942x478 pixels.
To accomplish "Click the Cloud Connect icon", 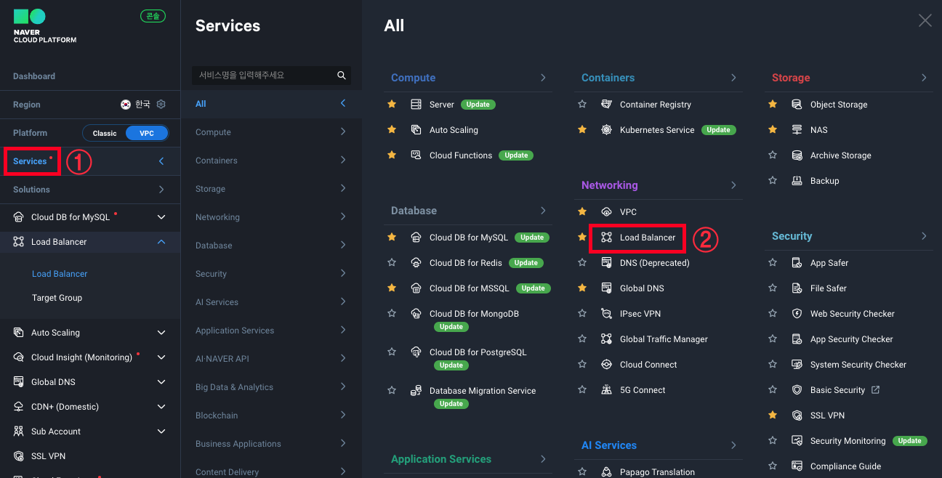I will click(x=607, y=364).
